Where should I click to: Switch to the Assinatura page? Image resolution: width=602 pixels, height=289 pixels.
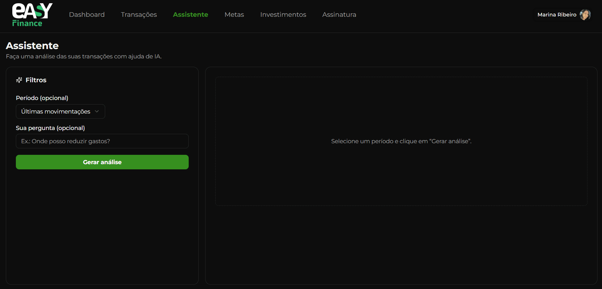[x=339, y=15]
